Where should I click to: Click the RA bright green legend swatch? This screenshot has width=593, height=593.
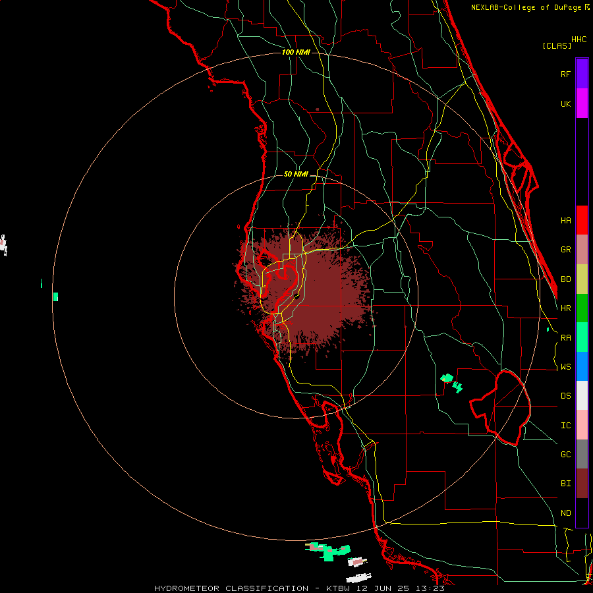coord(582,337)
